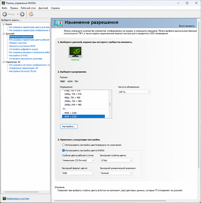Screen dimensions: 201x203
Task: Collapse the Видео tree node
Action: [4, 24]
